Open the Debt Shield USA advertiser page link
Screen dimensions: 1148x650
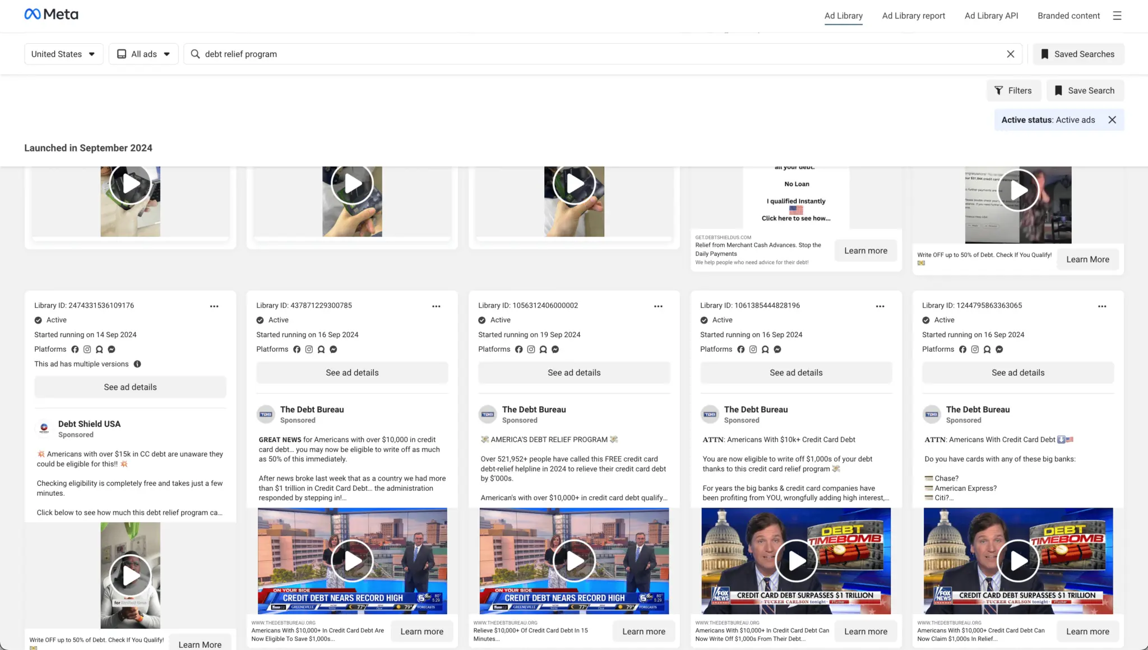pos(89,424)
